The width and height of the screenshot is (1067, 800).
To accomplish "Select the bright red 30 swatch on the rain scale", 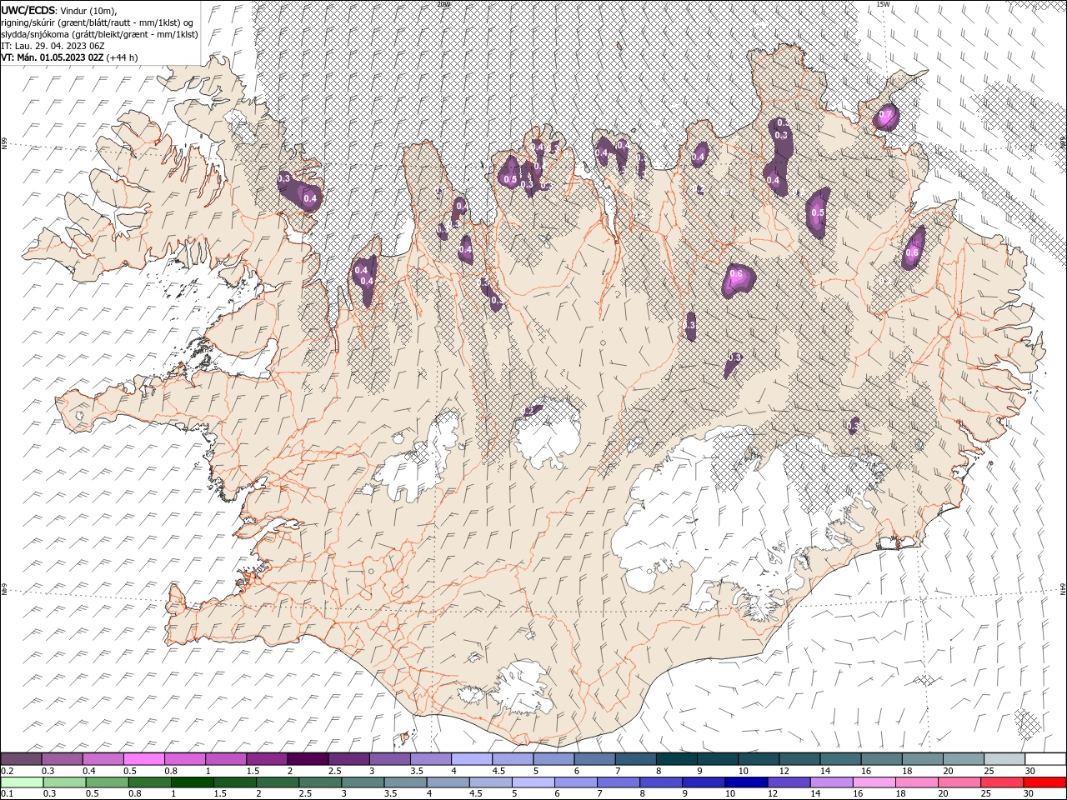I will (x=1045, y=782).
